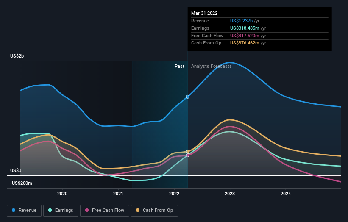Toggle the Free Cash Flow legend button
348x222 pixels.
(105, 211)
